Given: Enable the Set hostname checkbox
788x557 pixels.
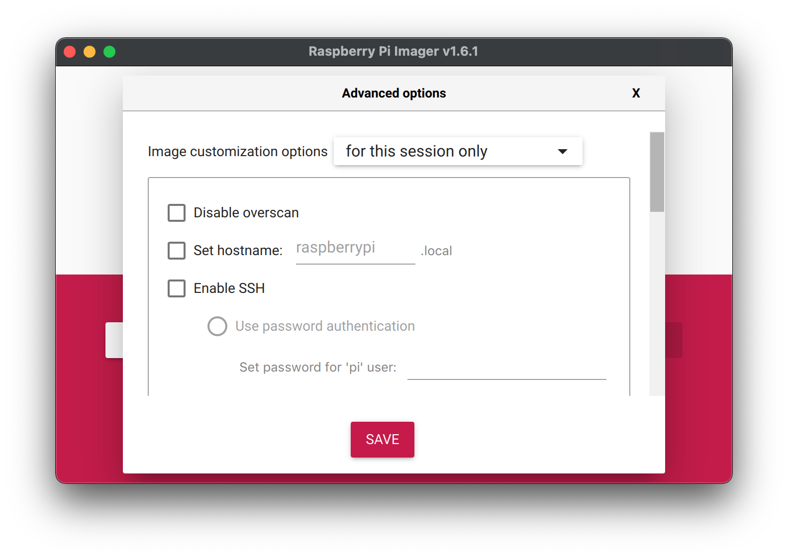Looking at the screenshot, I should (x=177, y=251).
